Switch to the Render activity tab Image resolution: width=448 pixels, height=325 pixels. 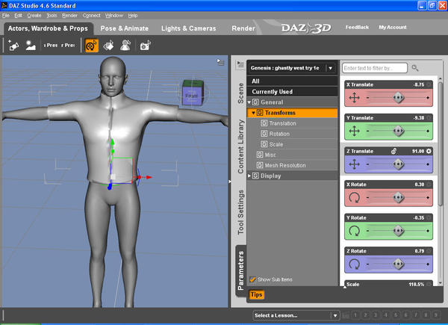pyautogui.click(x=243, y=28)
